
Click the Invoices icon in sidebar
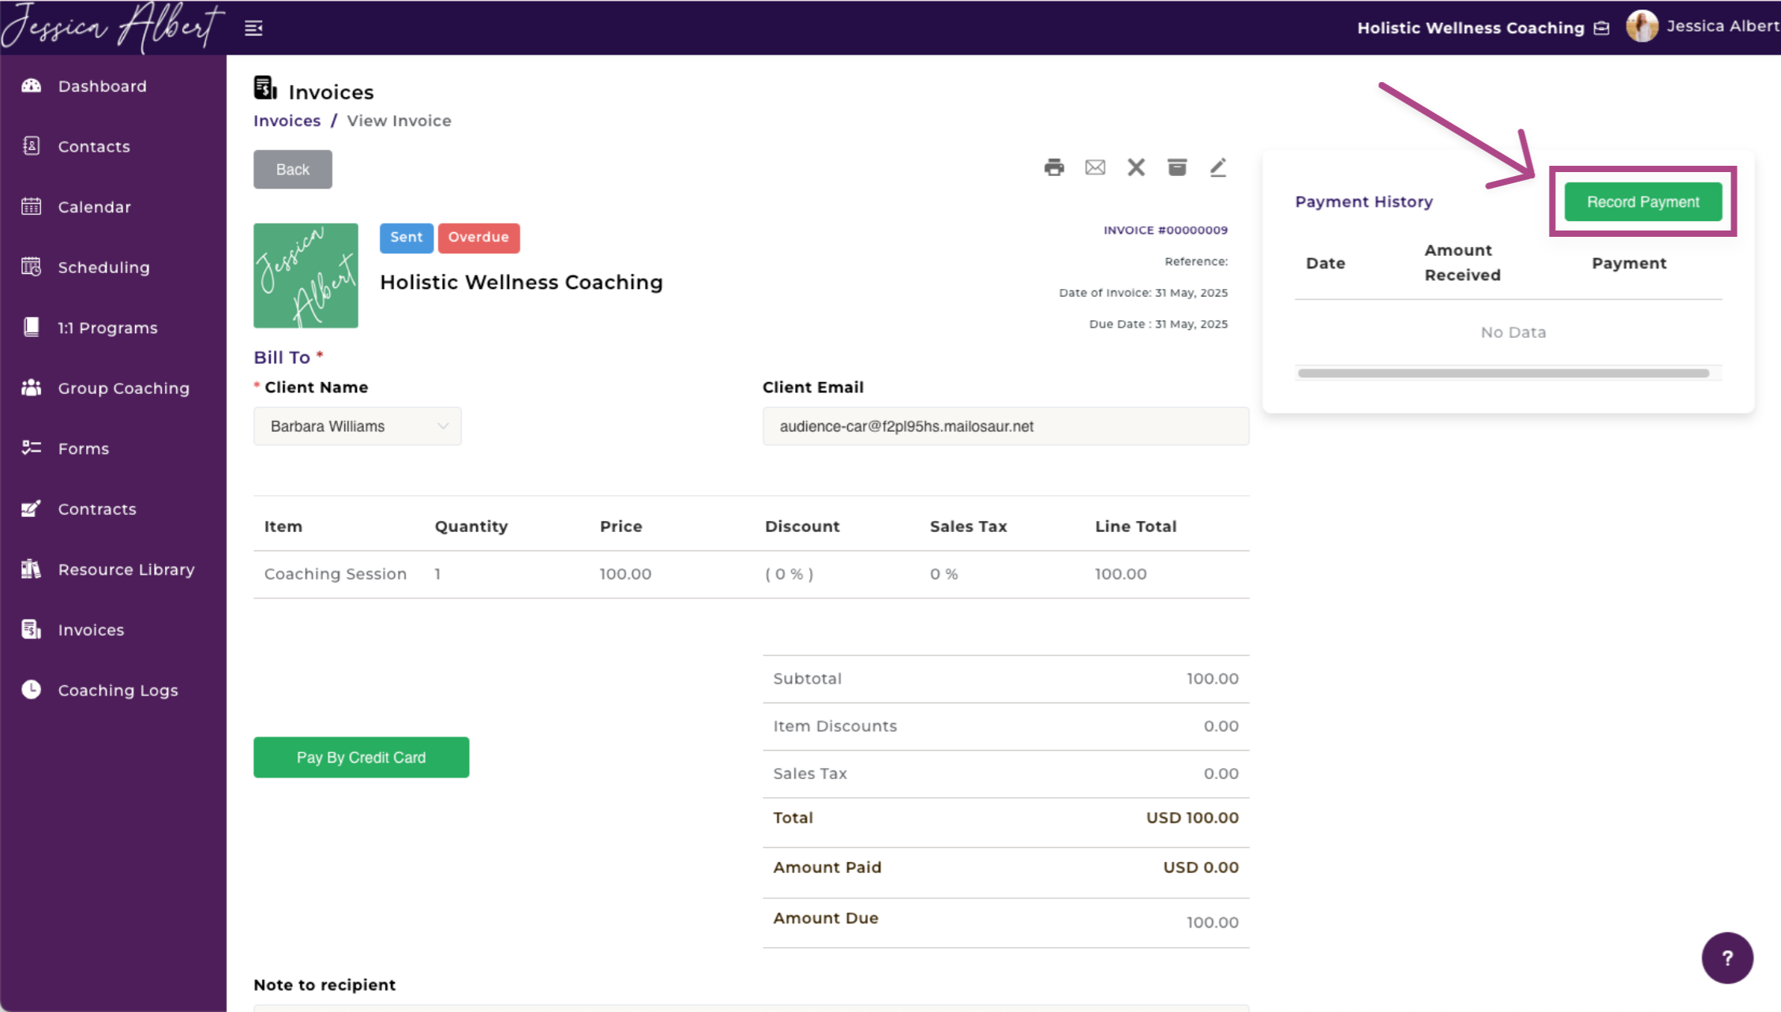click(31, 629)
